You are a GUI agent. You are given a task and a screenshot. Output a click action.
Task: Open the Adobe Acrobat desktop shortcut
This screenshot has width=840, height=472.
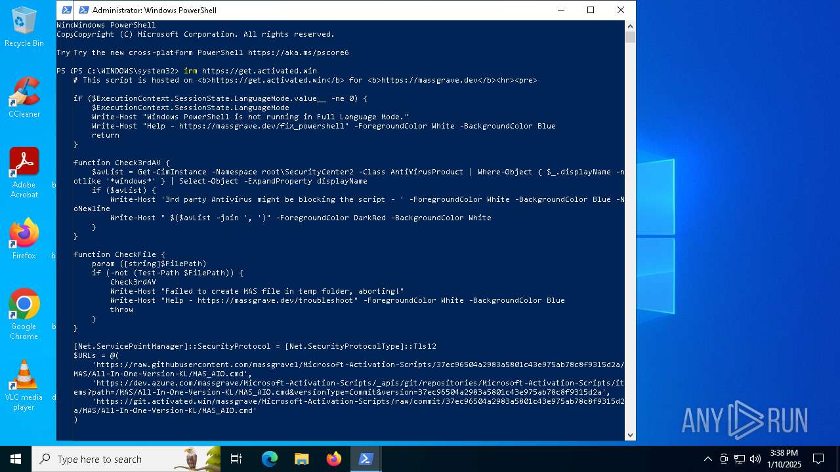[x=24, y=172]
